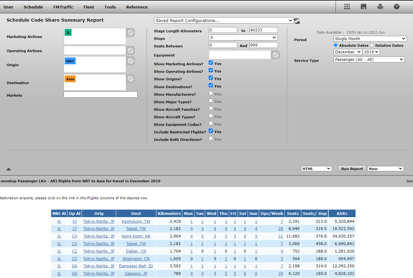The width and height of the screenshot is (413, 278).
Task: Clear the Destination field
Action: point(131,78)
